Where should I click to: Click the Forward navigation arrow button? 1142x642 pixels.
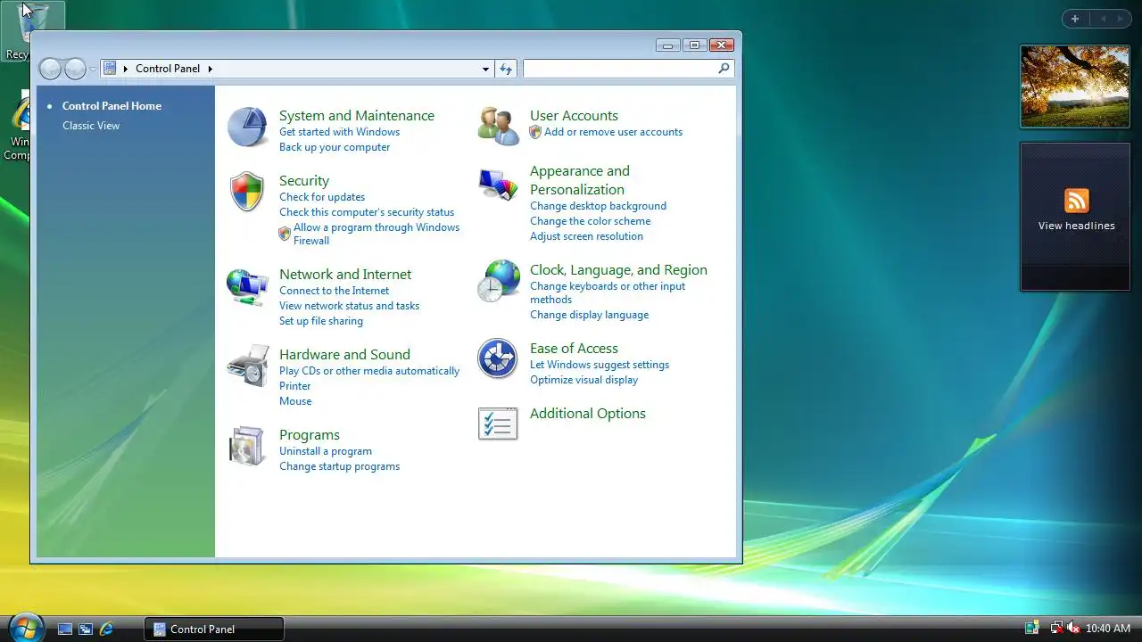[x=76, y=69]
